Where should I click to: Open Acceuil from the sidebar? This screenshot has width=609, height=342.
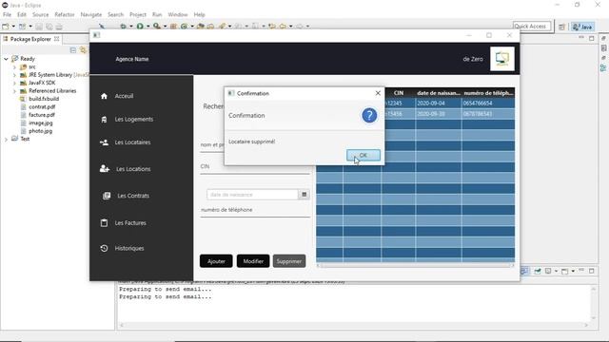tap(124, 96)
